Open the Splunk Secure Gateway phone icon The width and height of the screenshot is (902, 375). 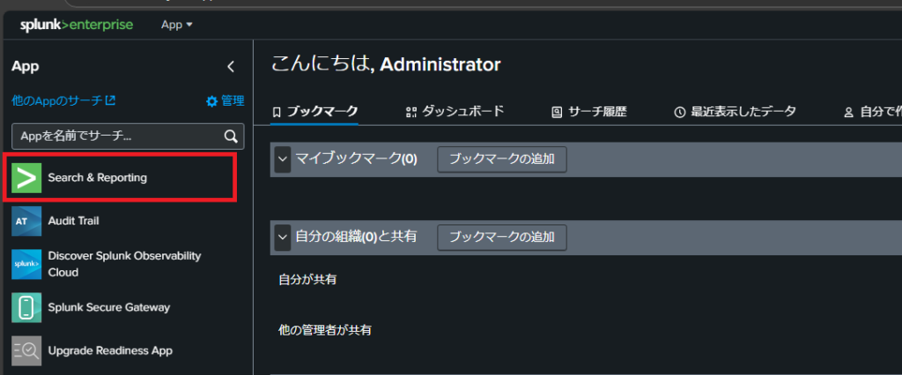(x=27, y=307)
